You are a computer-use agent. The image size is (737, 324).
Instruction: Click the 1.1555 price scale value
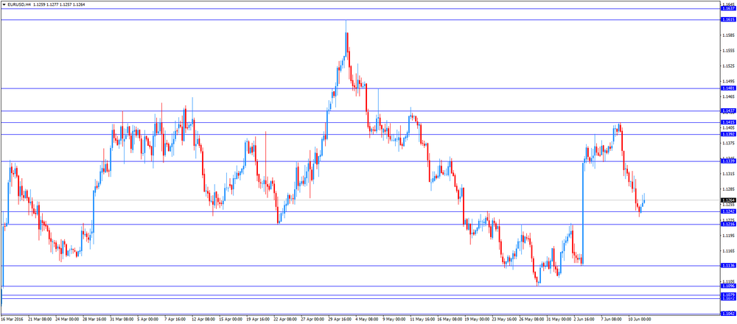(729, 51)
